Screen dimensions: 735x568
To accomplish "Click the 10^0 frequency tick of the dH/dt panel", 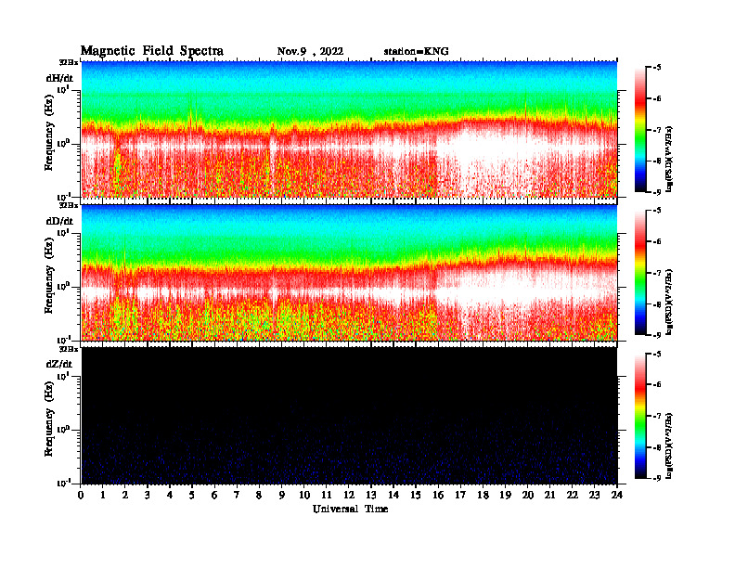I will pos(63,144).
